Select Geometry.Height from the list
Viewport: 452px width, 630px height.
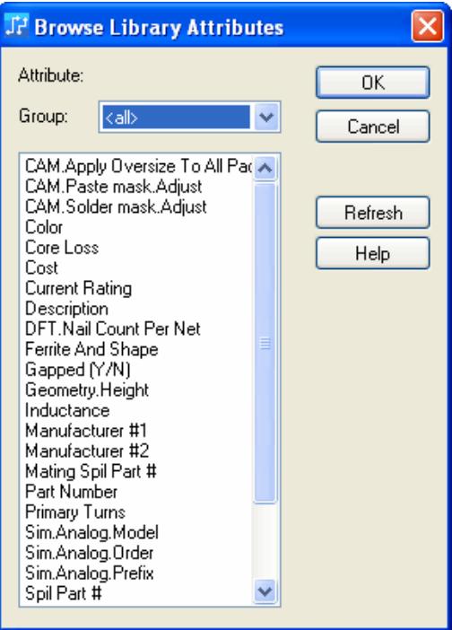[x=87, y=390]
